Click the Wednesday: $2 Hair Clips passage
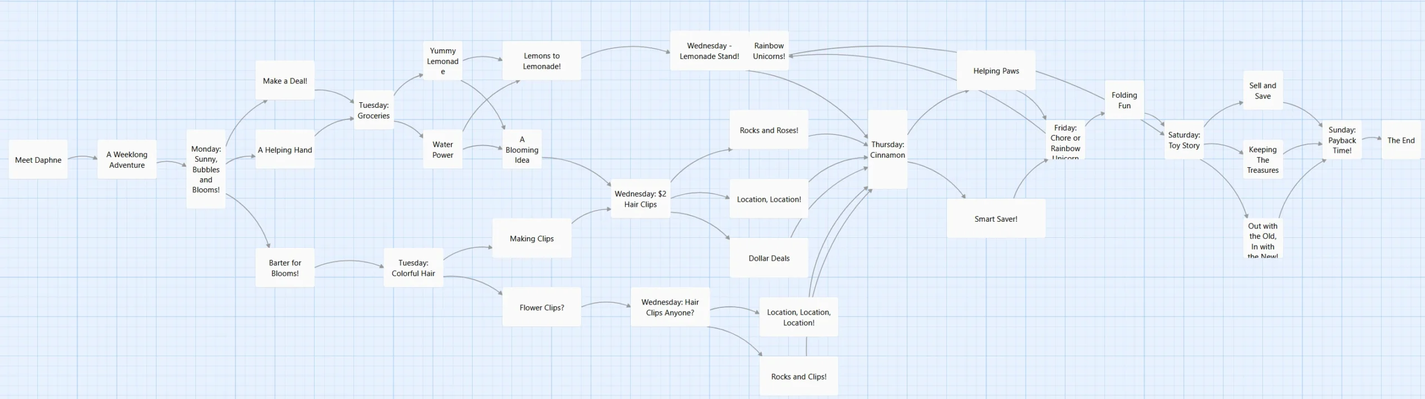The height and width of the screenshot is (399, 1425). pos(640,199)
